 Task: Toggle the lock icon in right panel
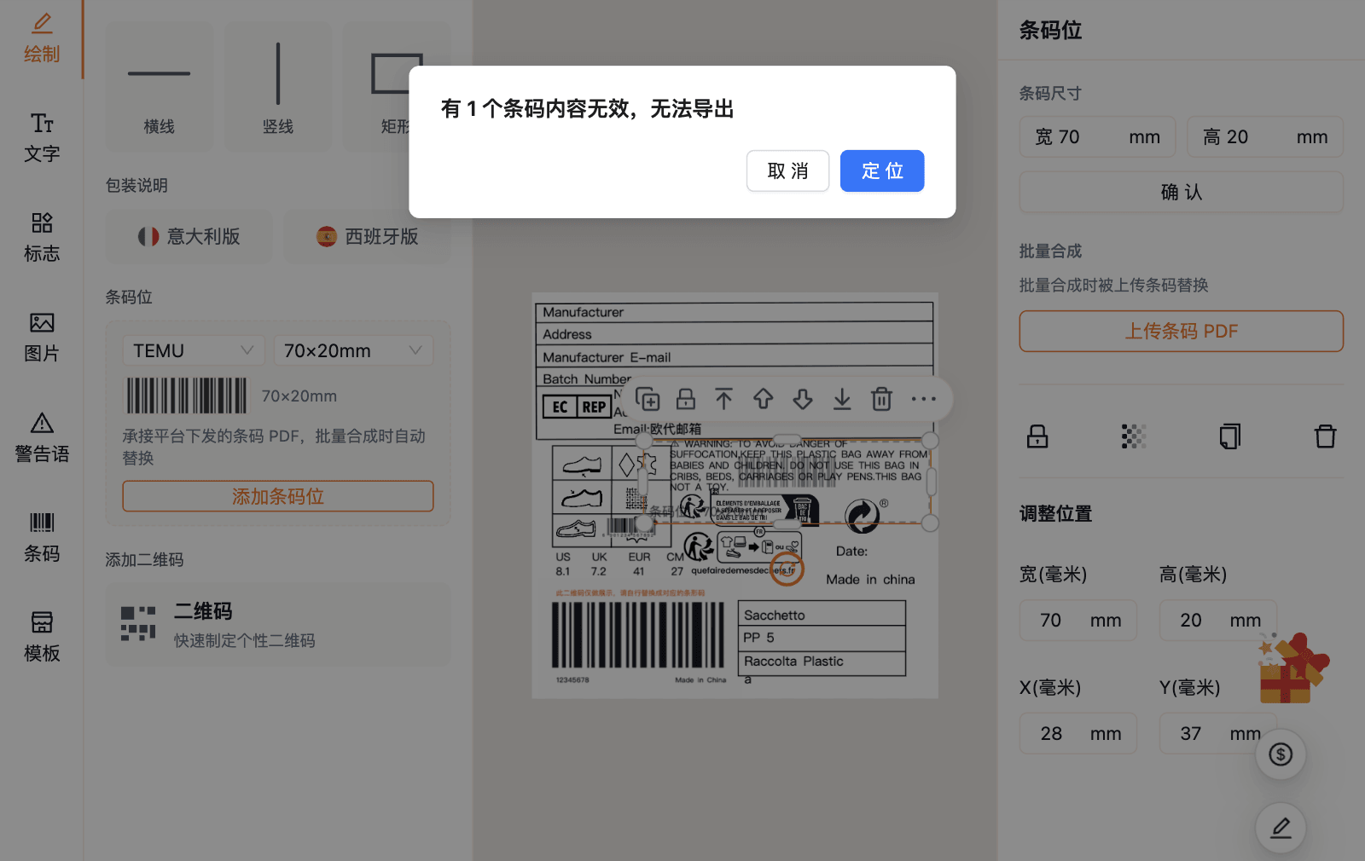(x=1037, y=436)
